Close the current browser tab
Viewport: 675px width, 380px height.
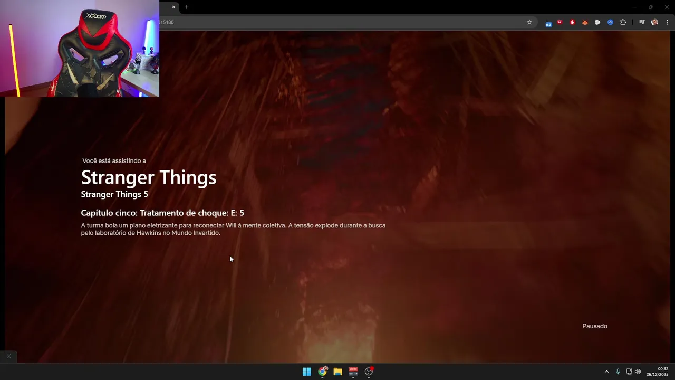(173, 7)
